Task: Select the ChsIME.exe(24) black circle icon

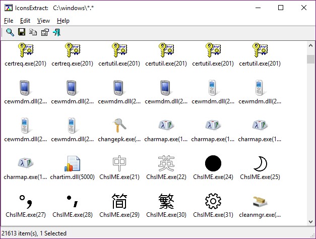Action: pos(213,163)
